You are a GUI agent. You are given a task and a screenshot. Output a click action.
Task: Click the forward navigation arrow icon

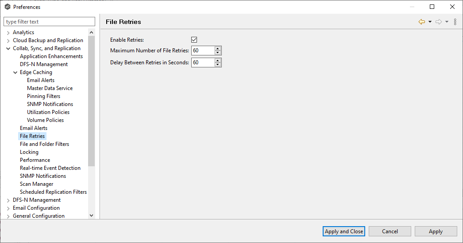(x=439, y=22)
